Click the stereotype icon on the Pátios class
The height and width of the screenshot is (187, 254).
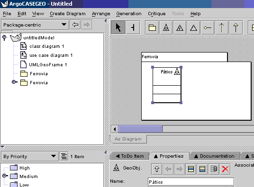177,71
